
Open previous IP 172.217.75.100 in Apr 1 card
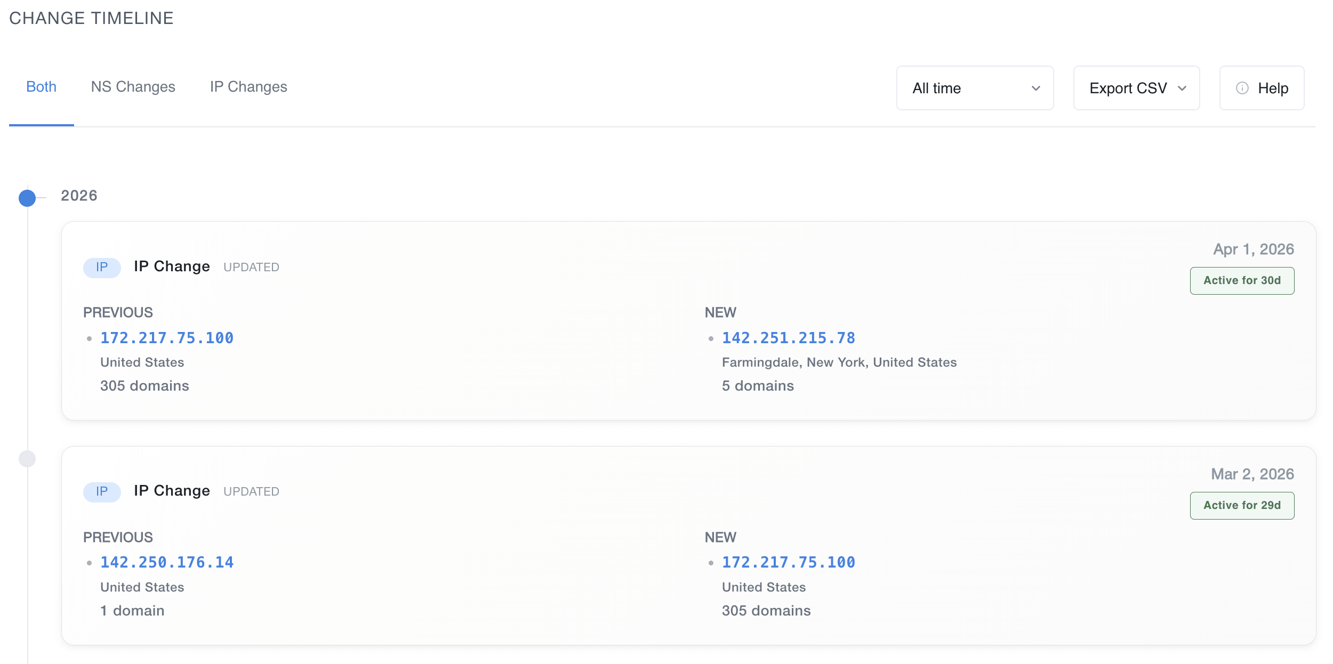(x=167, y=338)
